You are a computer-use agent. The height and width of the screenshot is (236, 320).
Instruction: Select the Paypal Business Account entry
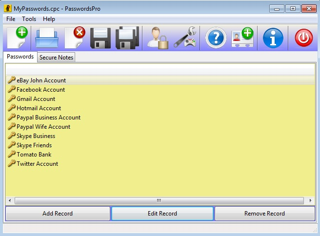click(48, 118)
